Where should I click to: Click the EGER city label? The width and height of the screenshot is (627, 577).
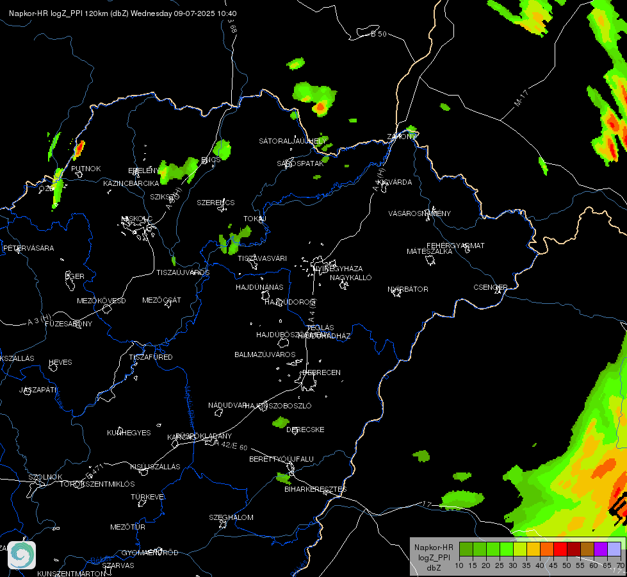click(75, 276)
